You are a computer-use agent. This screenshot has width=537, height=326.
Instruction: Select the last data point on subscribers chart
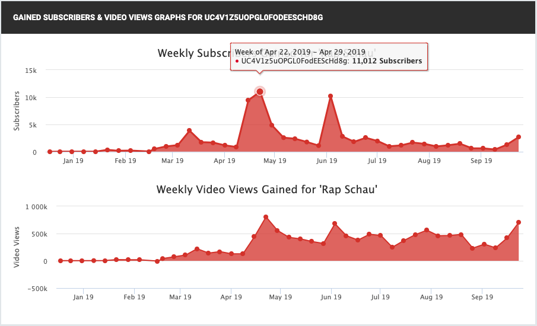coord(519,137)
